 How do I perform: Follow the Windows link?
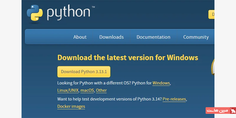point(161,83)
